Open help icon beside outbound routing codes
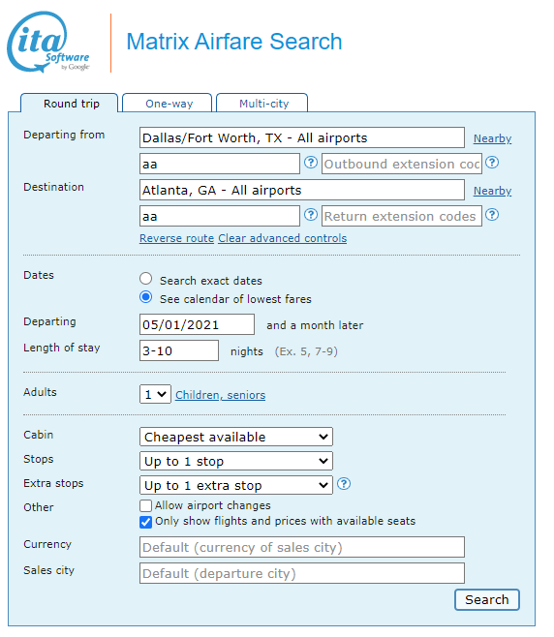This screenshot has width=554, height=637. tap(311, 163)
